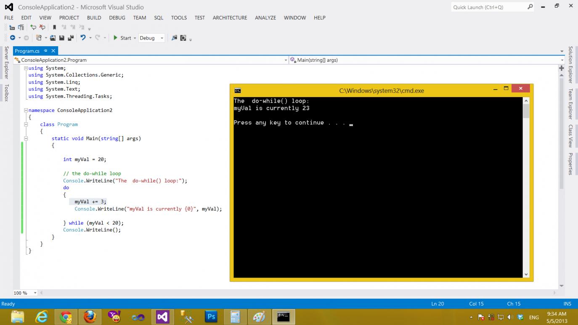
Task: Open Firefox from the taskbar
Action: 90,317
